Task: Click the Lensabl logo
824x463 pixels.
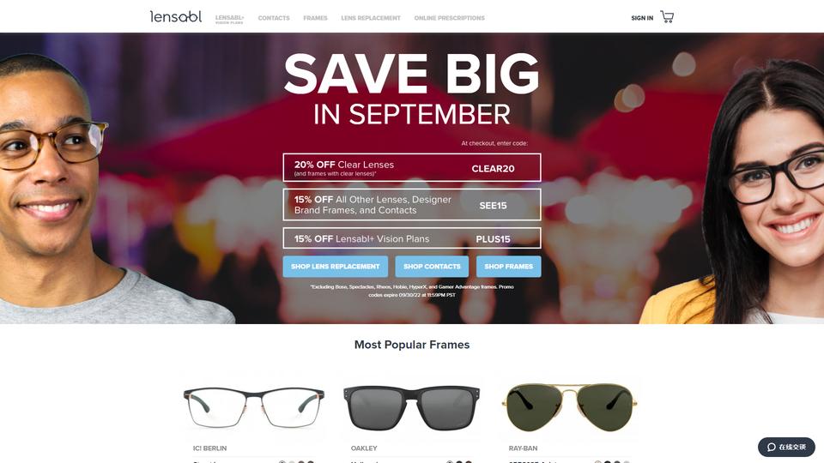Action: (175, 17)
